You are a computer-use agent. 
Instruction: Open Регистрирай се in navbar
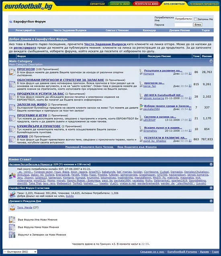tap(25, 30)
